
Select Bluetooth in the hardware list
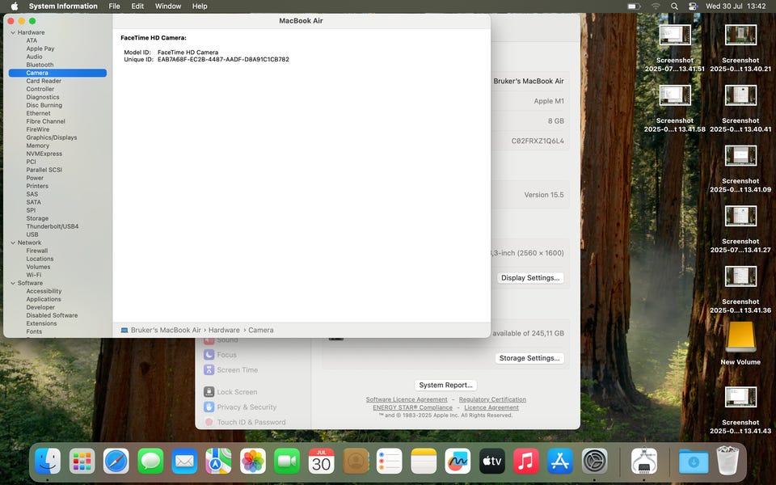[x=40, y=65]
